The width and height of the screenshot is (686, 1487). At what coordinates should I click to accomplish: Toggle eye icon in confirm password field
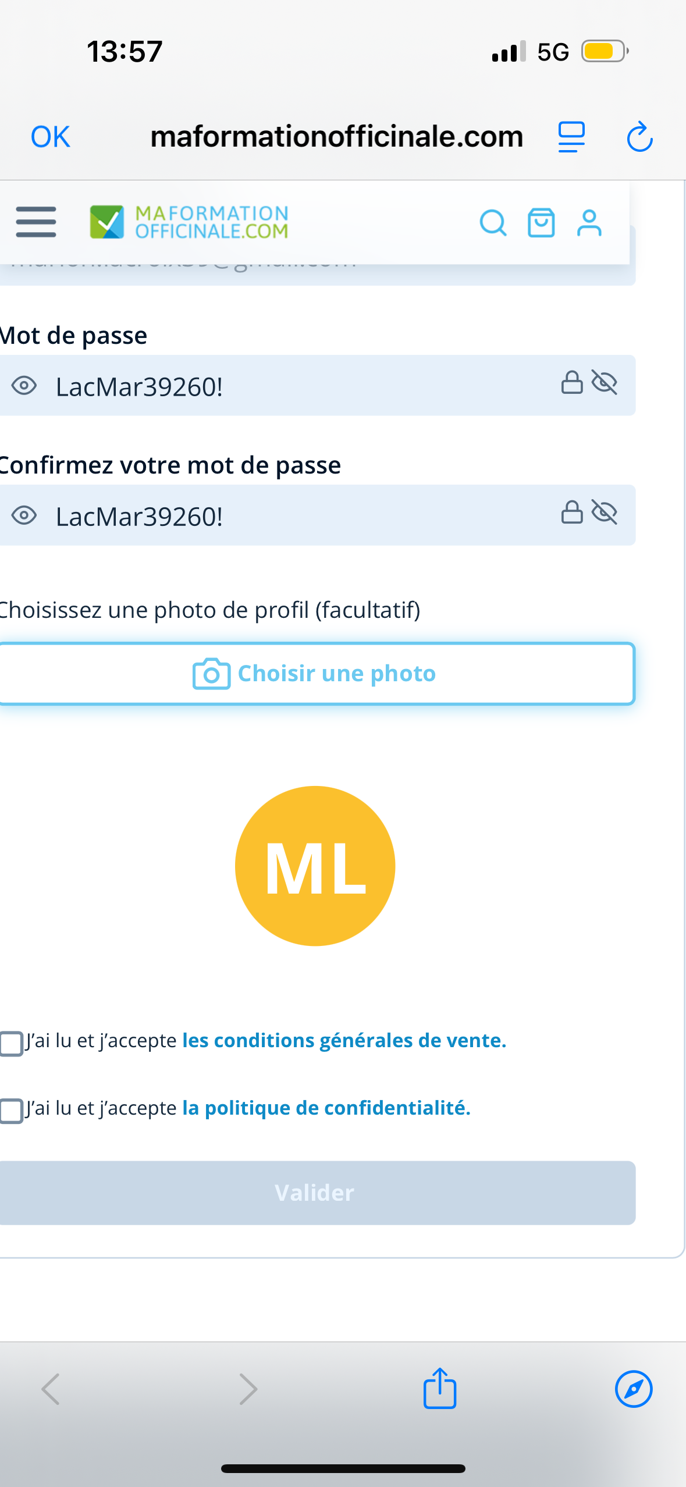24,515
